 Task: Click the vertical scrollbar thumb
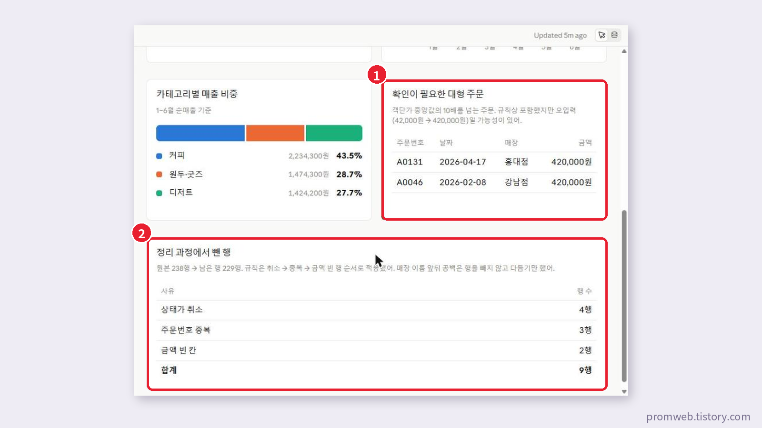click(x=624, y=296)
